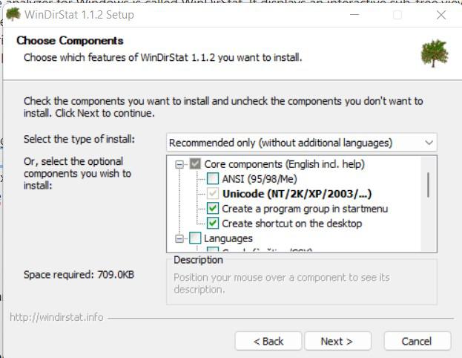Close the WinDirStat Setup window
Image resolution: width=462 pixels, height=358 pixels.
pos(441,15)
